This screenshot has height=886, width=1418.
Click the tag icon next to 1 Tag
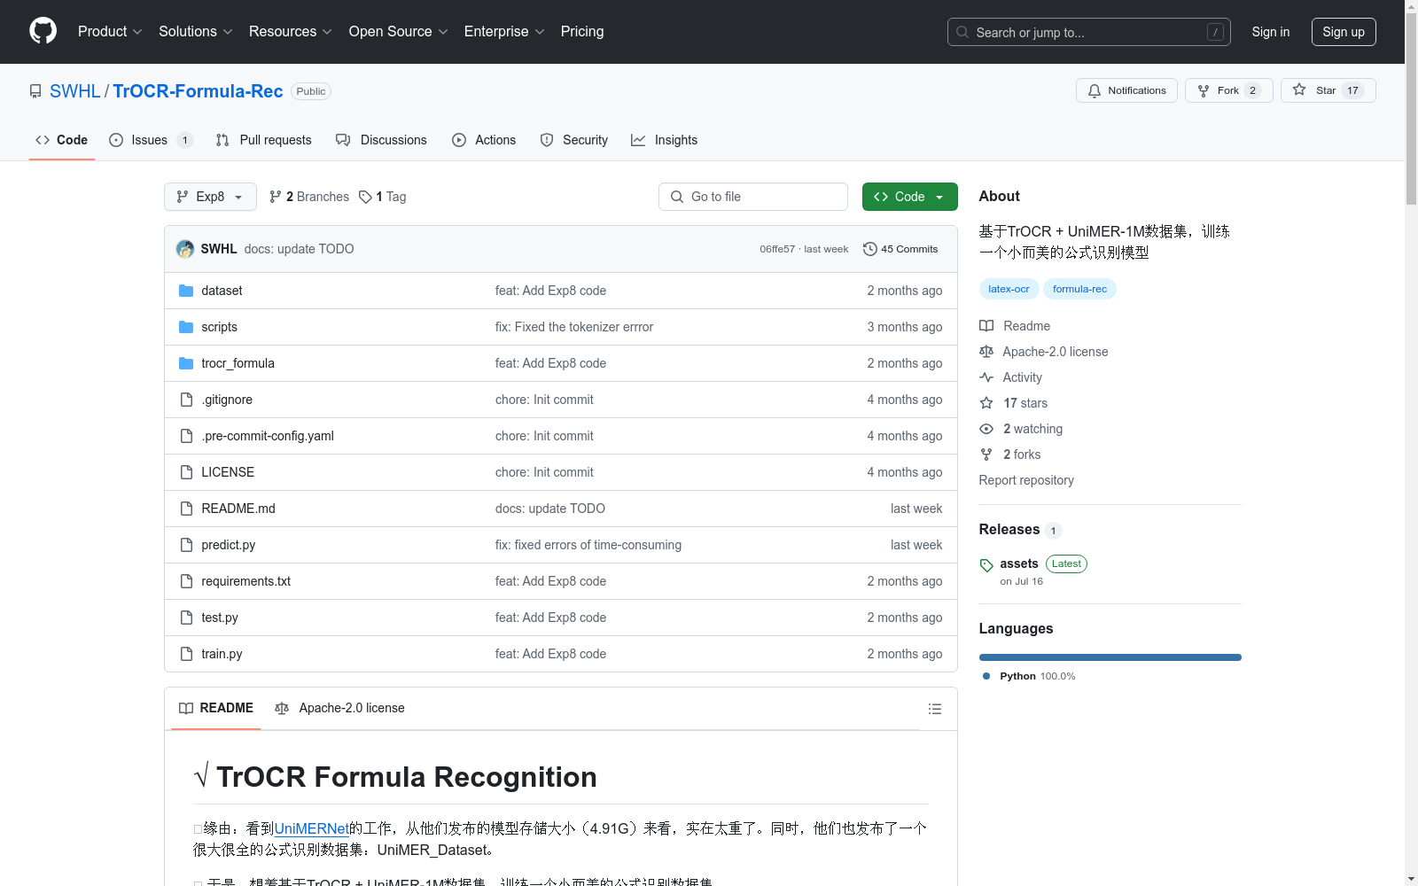365,197
